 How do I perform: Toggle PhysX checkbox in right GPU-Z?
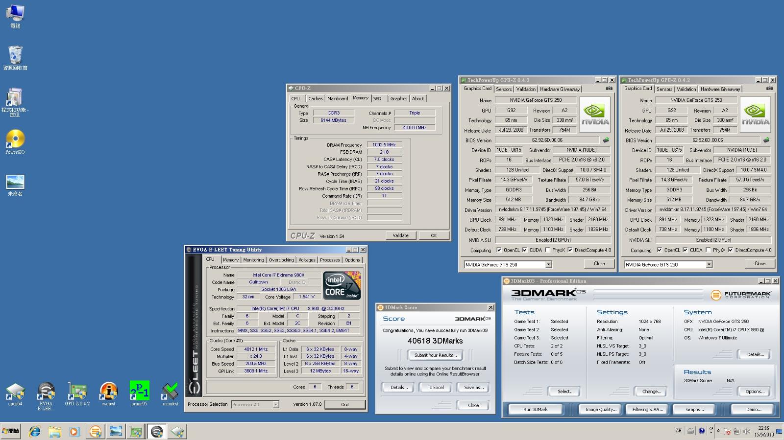point(708,250)
